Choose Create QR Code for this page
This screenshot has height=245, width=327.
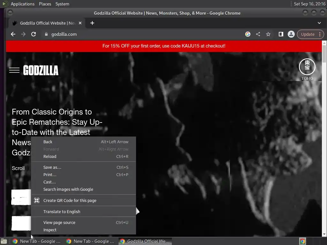click(x=83, y=200)
